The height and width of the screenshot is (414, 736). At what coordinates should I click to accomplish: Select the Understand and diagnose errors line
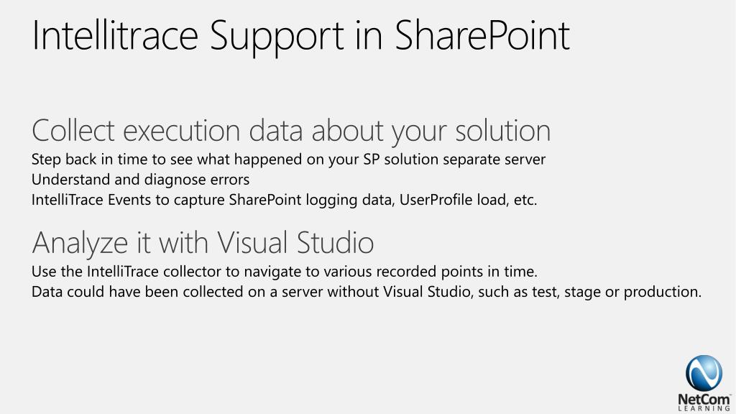click(x=140, y=180)
